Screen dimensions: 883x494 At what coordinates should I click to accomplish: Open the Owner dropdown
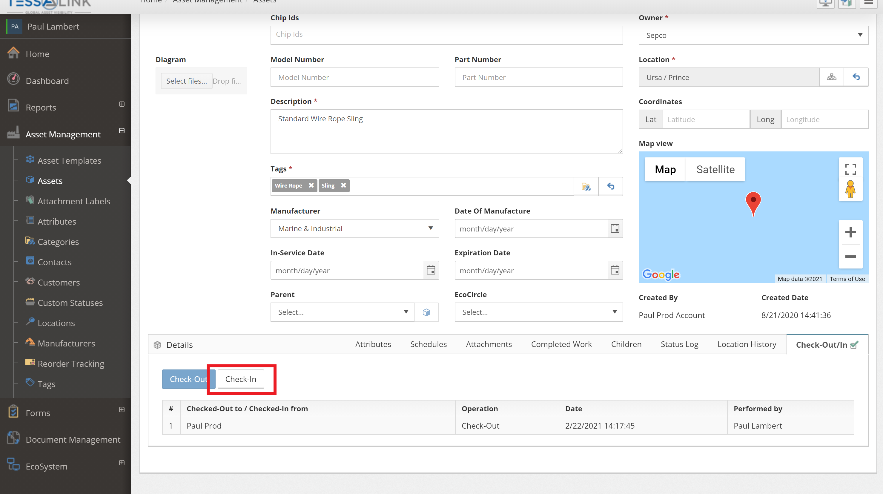click(x=753, y=35)
